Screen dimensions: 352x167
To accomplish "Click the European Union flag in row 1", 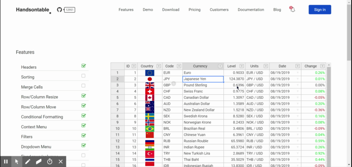I will point(150,73).
